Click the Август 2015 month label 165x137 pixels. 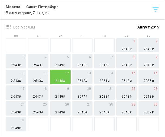coord(148,27)
